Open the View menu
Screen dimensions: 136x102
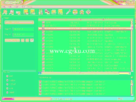23,7
